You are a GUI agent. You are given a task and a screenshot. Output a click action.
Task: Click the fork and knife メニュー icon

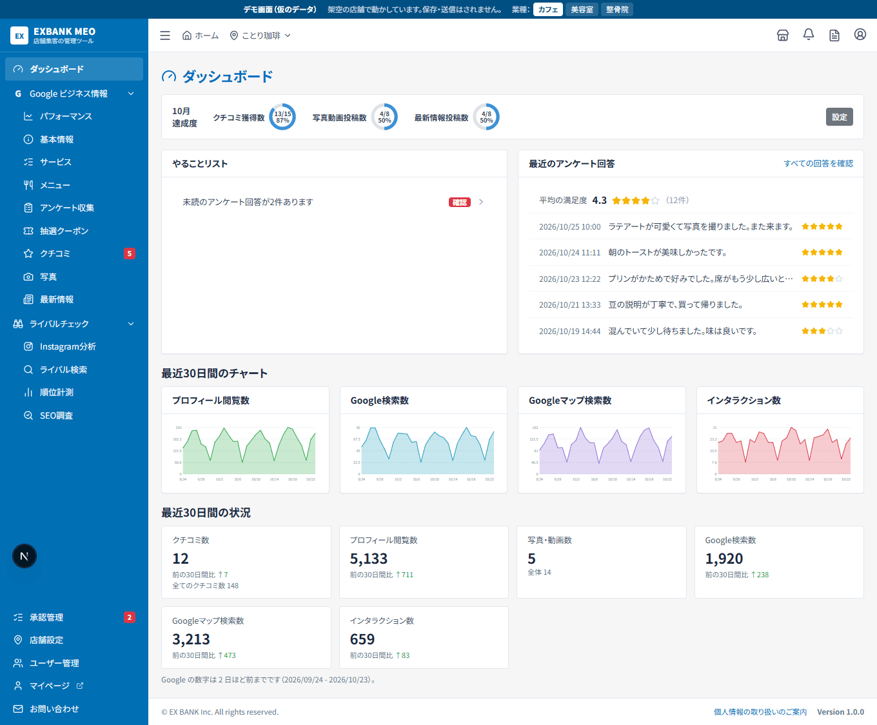pos(28,185)
